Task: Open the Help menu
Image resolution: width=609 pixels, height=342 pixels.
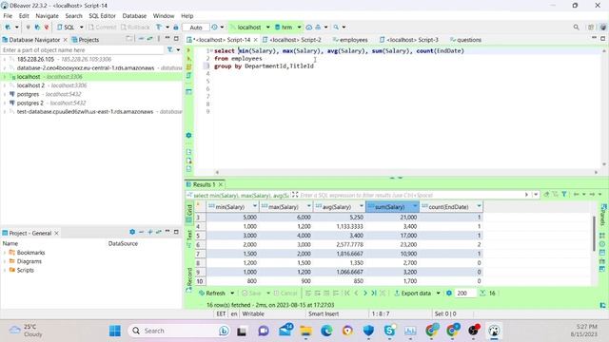Action: tap(187, 16)
